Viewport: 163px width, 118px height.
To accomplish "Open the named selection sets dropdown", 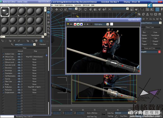I will 127,9.
